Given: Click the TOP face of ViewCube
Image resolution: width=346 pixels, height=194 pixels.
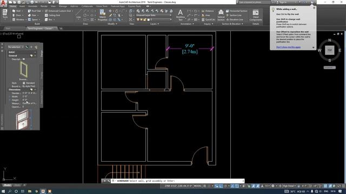Looking at the screenshot, I should pos(329,50).
